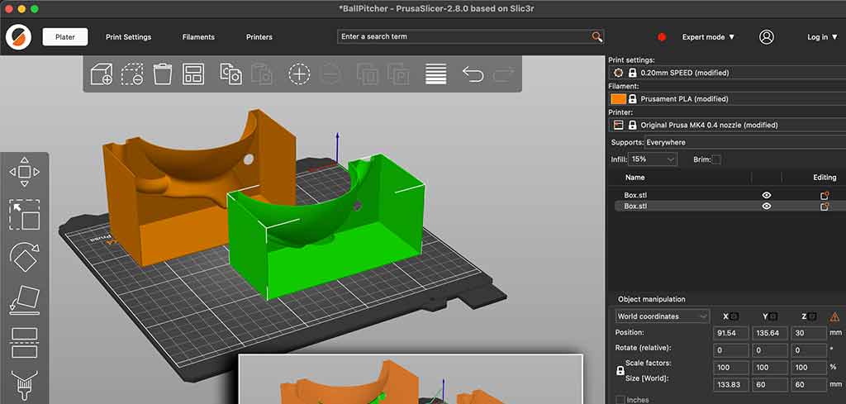Viewport: 846px width, 404px height.
Task: Select the Paint-on supports brush tool
Action: click(24, 383)
